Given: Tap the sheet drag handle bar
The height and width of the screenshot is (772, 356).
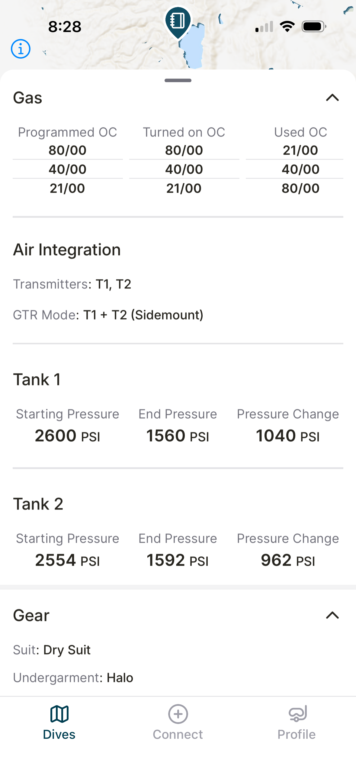Looking at the screenshot, I should click(178, 80).
